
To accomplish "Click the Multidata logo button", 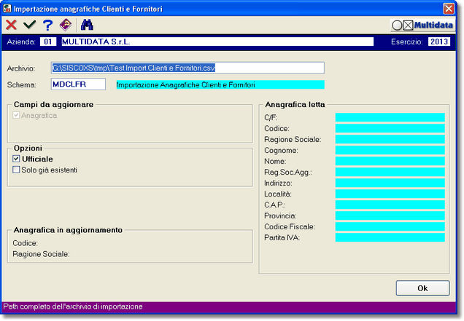I will tap(422, 25).
